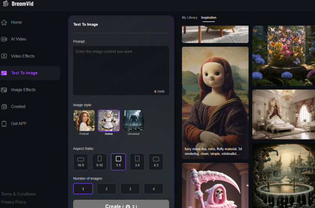Open pink grim reaper inspiration image

pos(215,185)
